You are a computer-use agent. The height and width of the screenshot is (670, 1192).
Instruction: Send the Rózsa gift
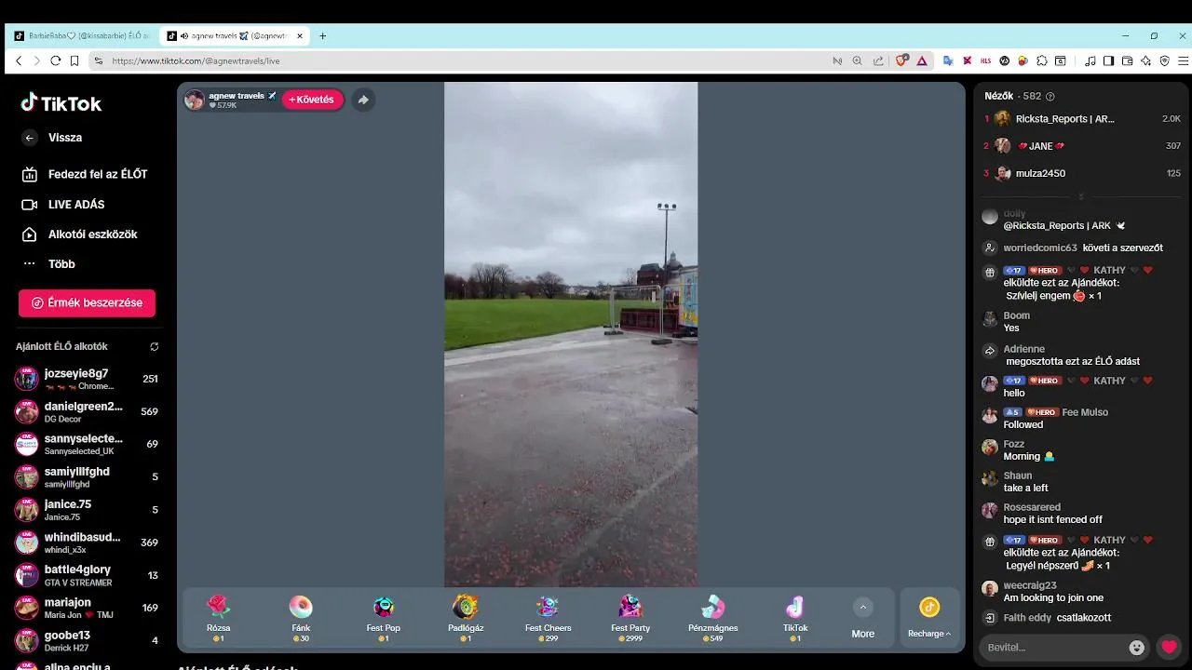point(218,618)
